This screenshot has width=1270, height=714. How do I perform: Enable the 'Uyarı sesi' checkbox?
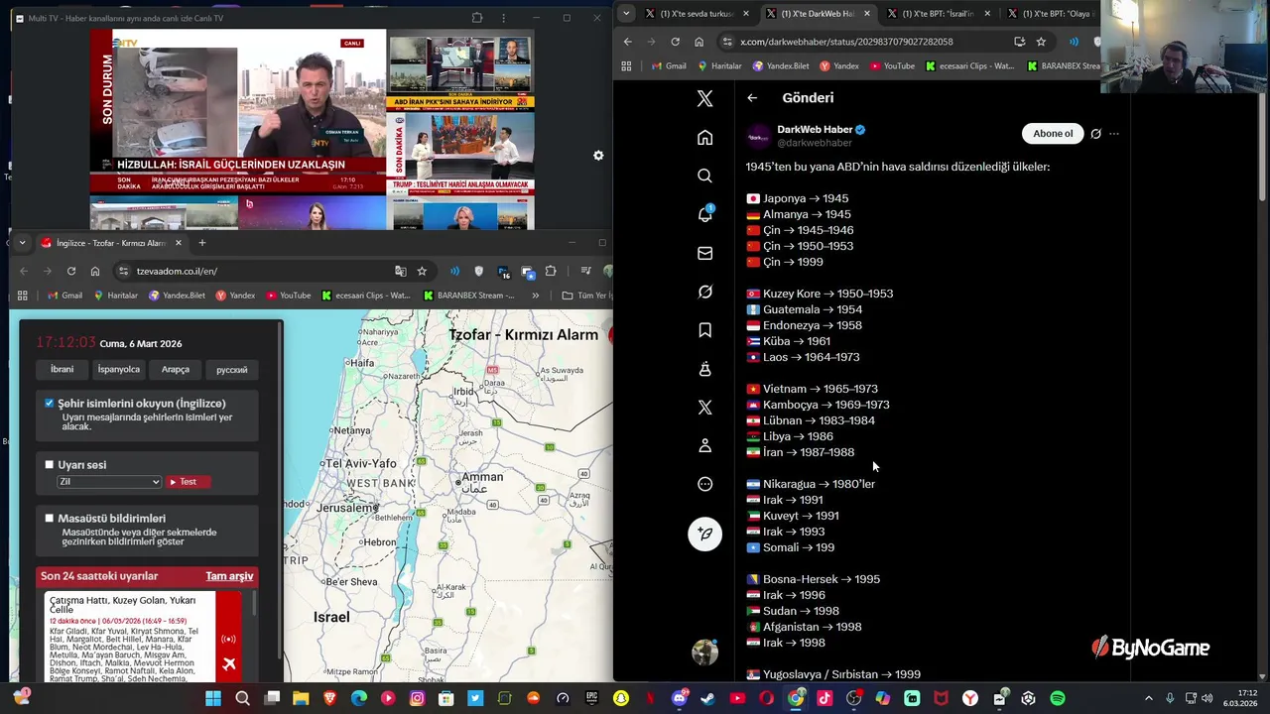[x=49, y=464]
